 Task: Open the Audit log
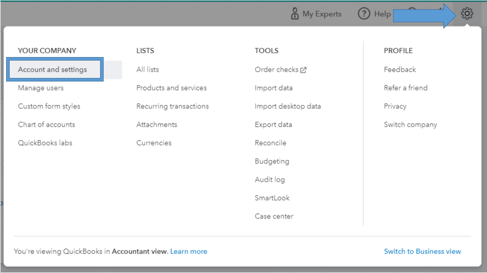click(270, 180)
